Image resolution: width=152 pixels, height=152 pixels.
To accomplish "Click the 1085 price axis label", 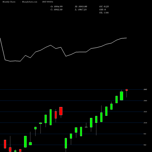I will tap(145, 89).
